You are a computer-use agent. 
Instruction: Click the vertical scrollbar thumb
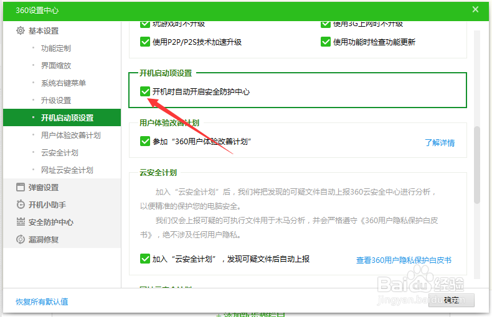[477, 165]
